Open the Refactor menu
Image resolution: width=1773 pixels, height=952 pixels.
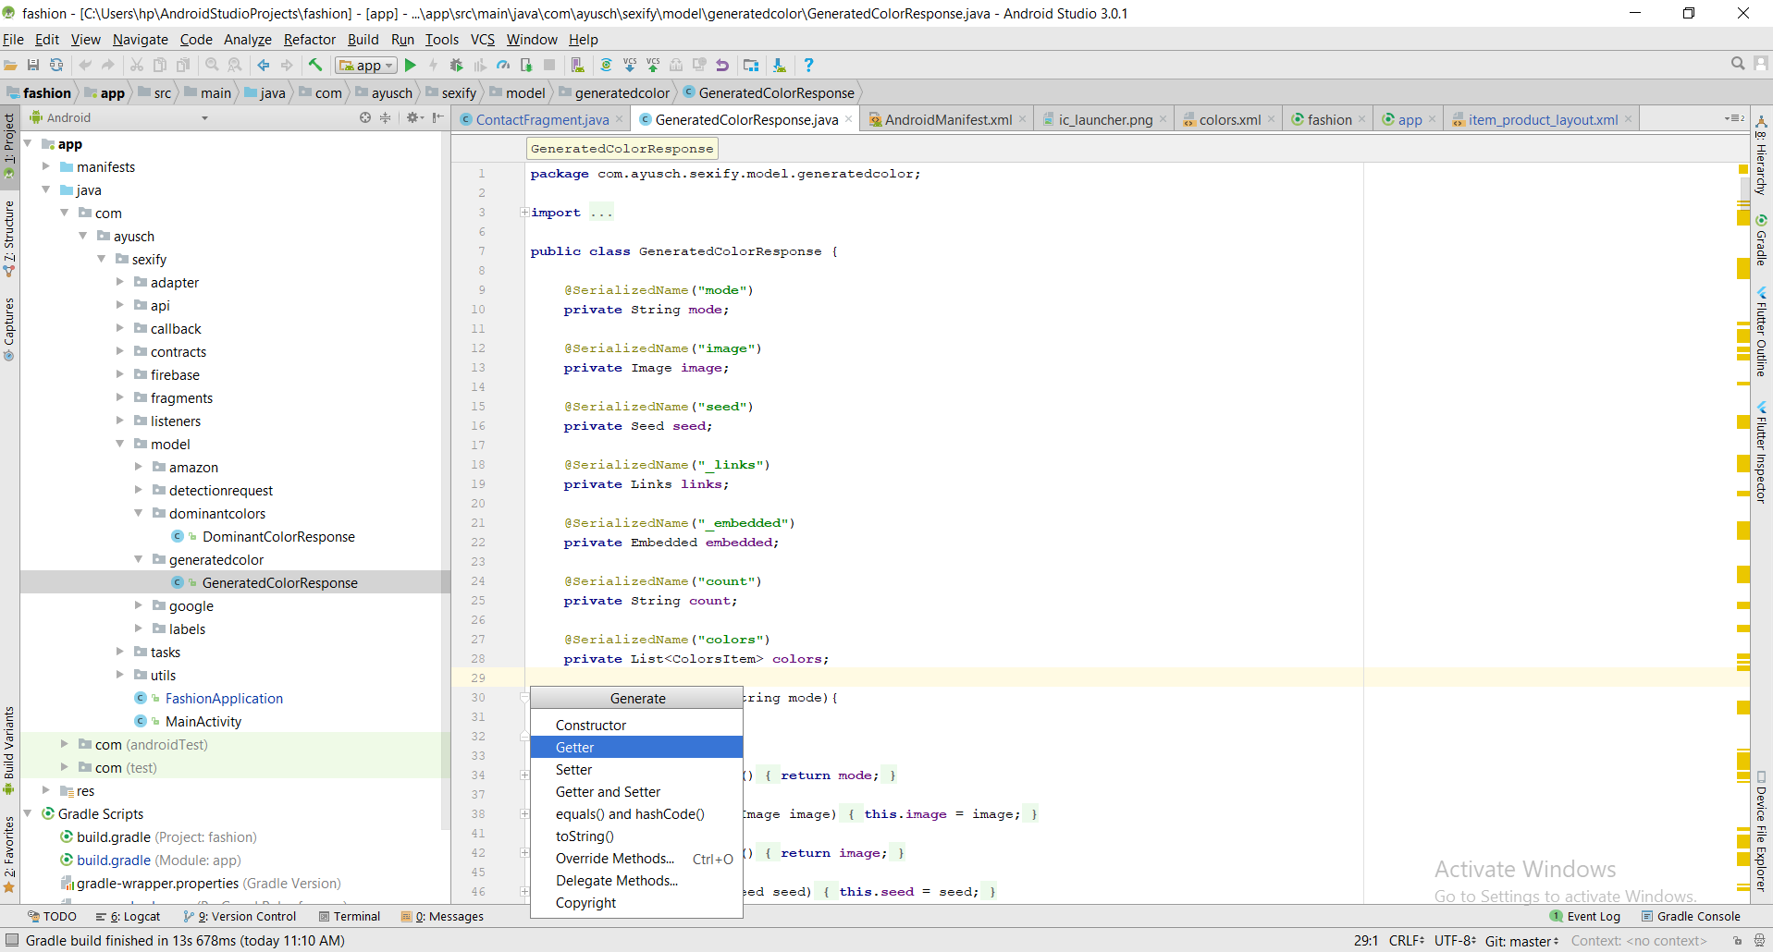click(x=309, y=39)
